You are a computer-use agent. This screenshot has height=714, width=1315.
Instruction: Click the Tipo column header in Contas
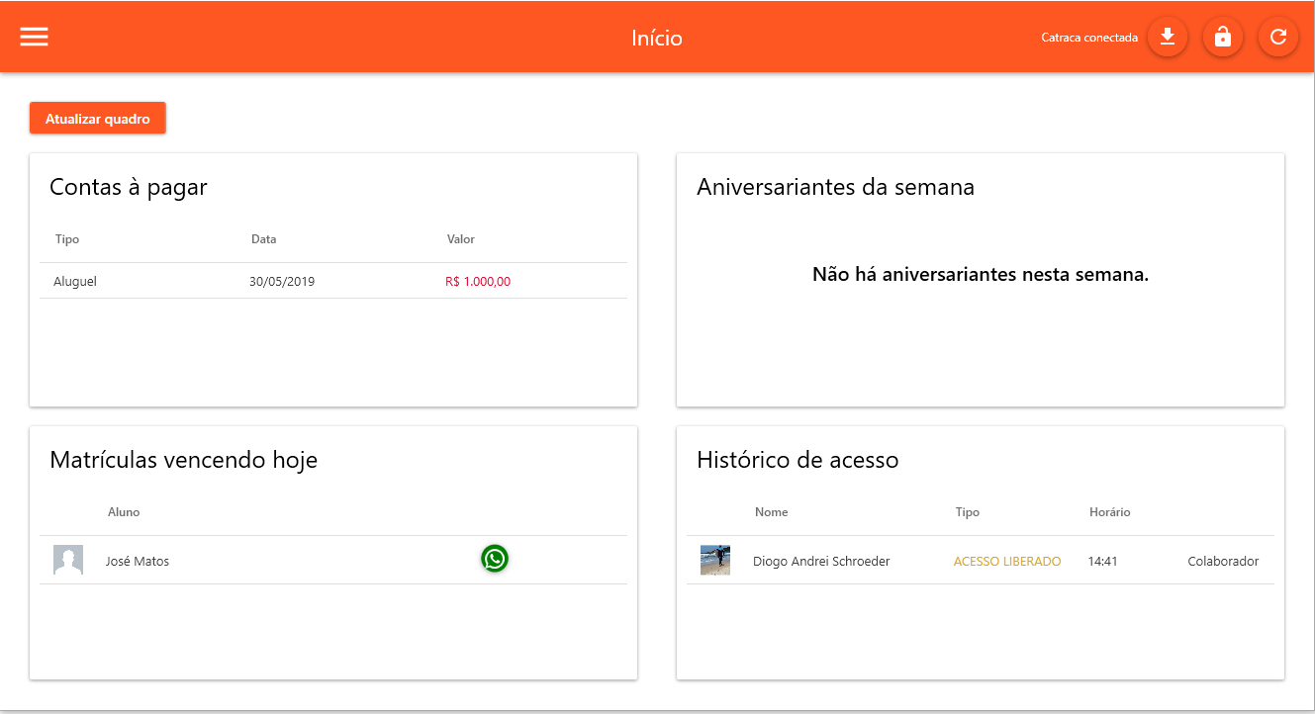[x=67, y=239]
